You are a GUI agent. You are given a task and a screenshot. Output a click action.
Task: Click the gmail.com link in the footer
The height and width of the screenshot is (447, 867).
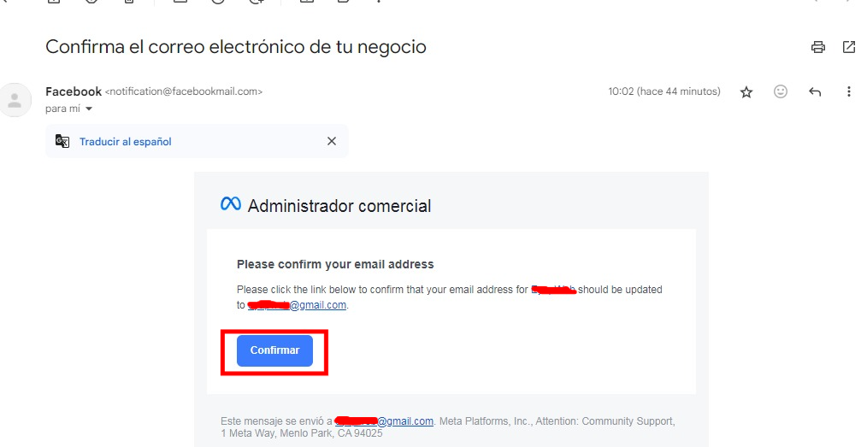coord(404,421)
